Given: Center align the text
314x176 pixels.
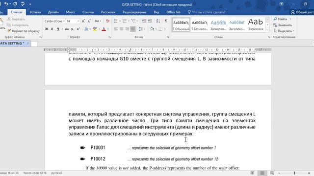Looking at the screenshot, I should click(121, 29).
